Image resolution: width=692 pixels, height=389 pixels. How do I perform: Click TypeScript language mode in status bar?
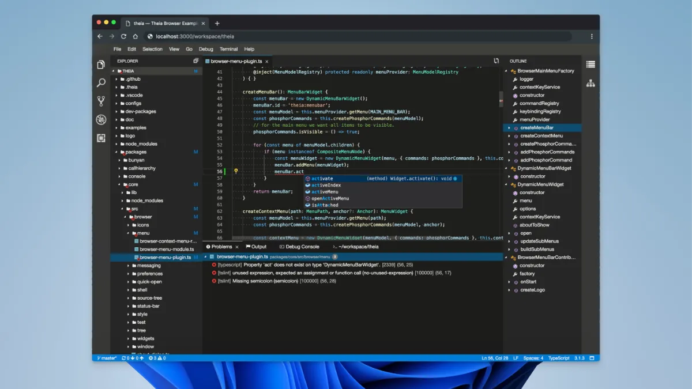point(558,358)
